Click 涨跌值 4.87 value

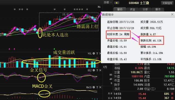(x=148, y=34)
